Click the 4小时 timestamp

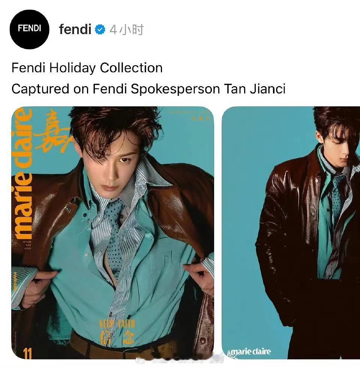[x=127, y=30]
